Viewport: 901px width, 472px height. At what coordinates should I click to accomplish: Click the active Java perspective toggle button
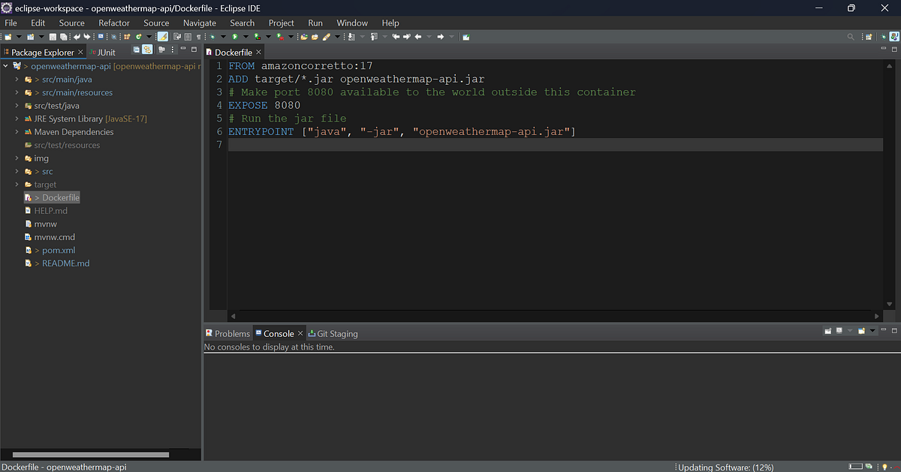pos(893,36)
